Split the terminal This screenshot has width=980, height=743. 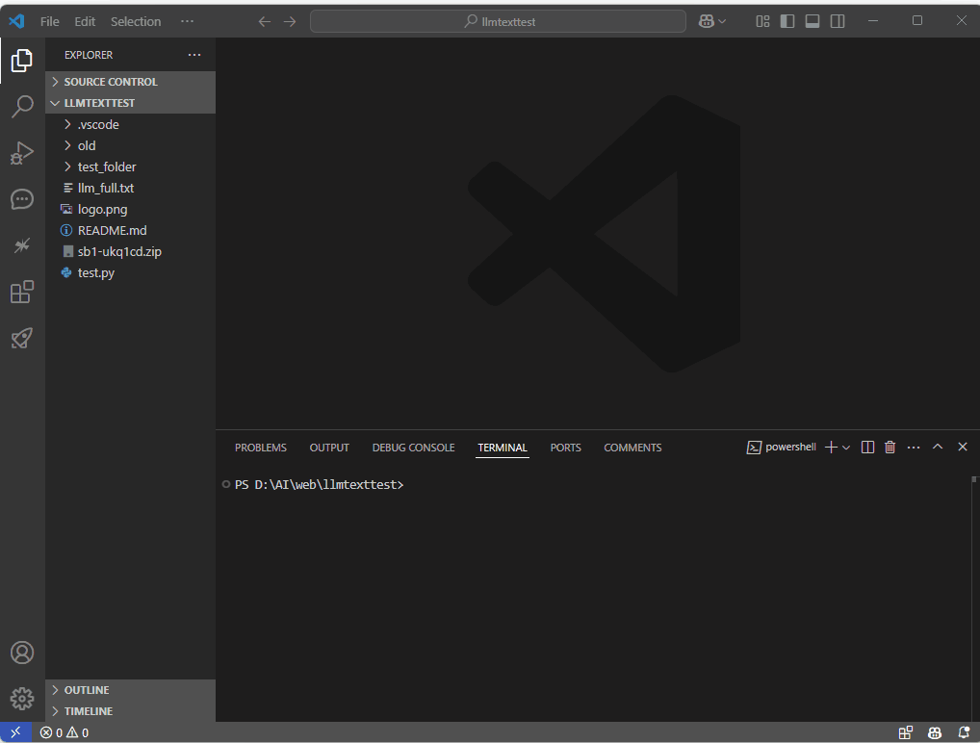(867, 447)
